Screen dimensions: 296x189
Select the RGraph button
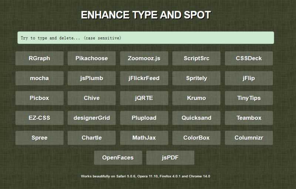[39, 58]
